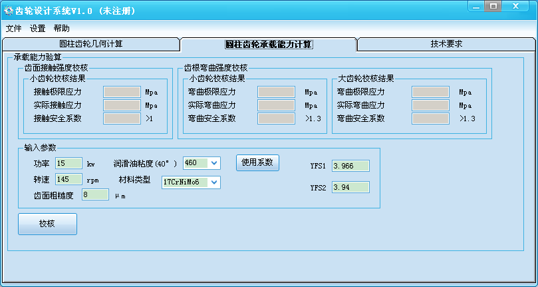Switch to 圆柱齿轮几何计算 tab
The width and height of the screenshot is (538, 287).
click(x=91, y=44)
